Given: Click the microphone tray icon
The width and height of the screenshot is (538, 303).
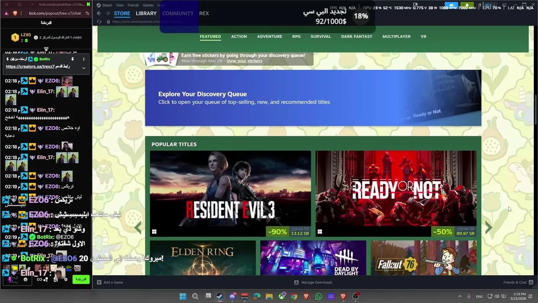Looking at the screenshot, I should click(469, 296).
